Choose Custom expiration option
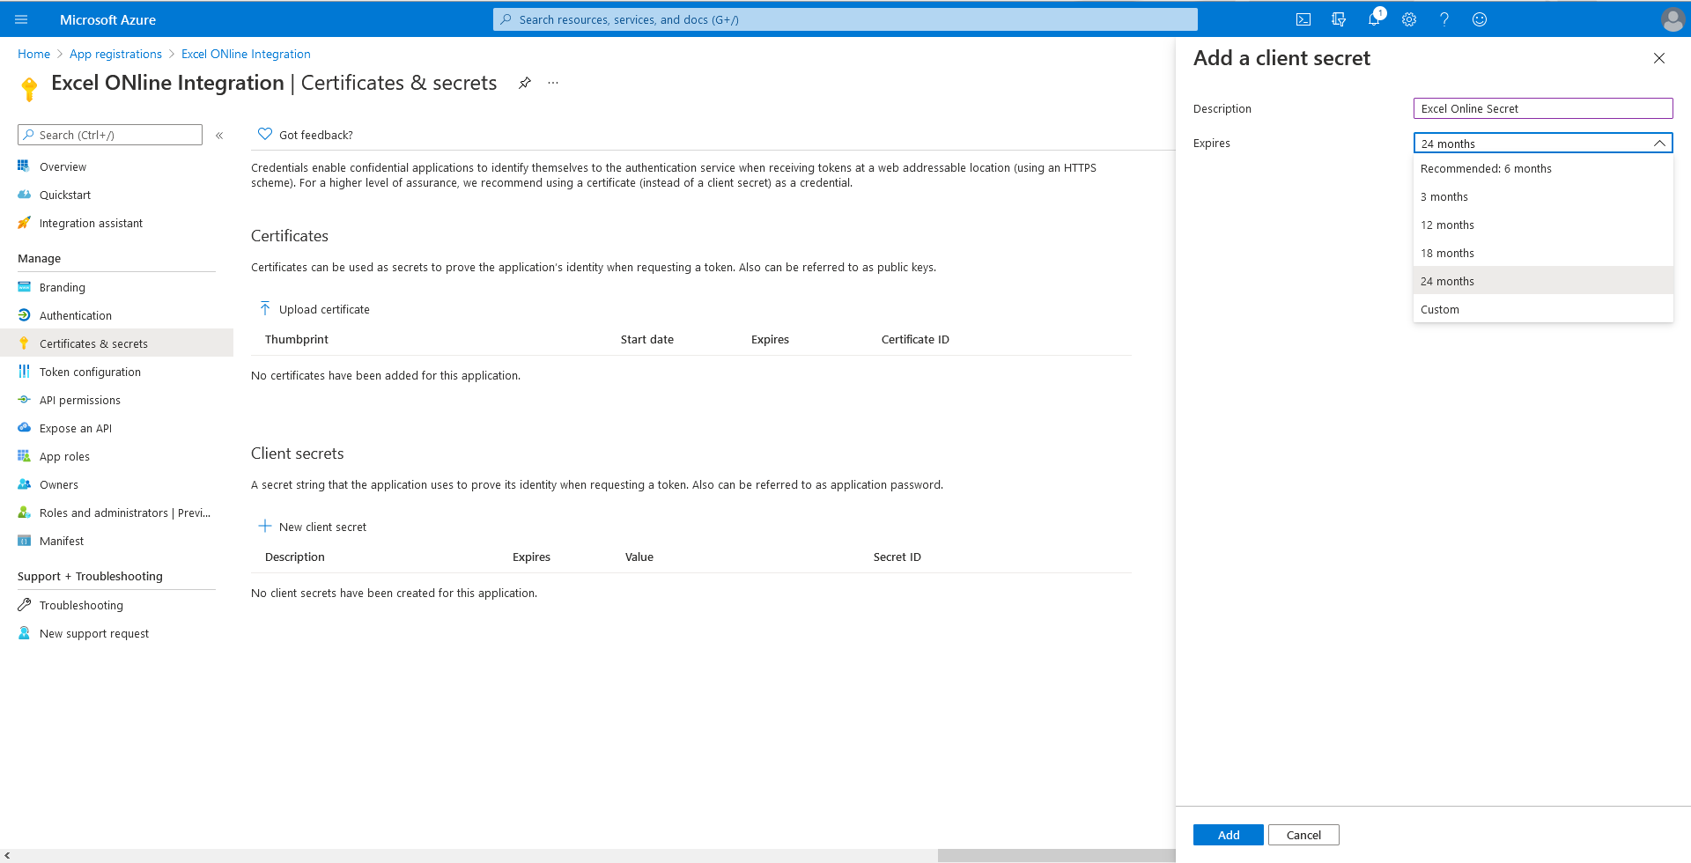Screen dimensions: 1691x863 point(1440,310)
